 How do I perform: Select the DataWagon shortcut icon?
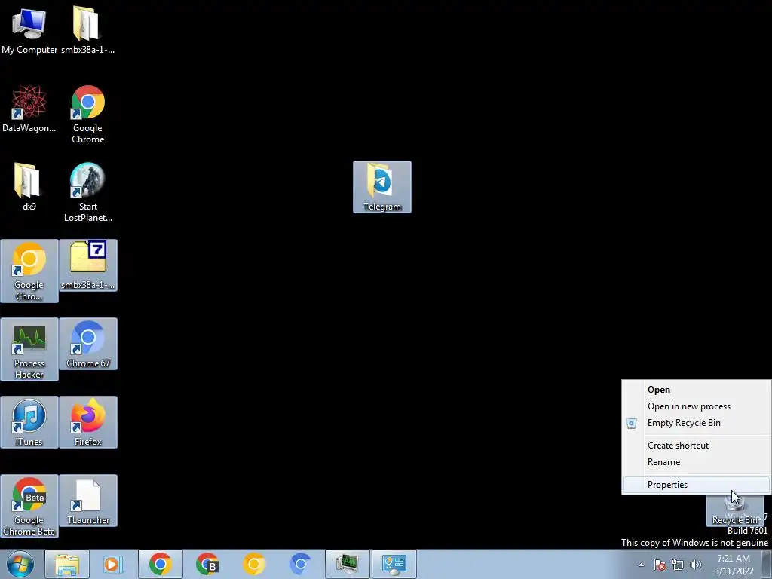pos(29,109)
